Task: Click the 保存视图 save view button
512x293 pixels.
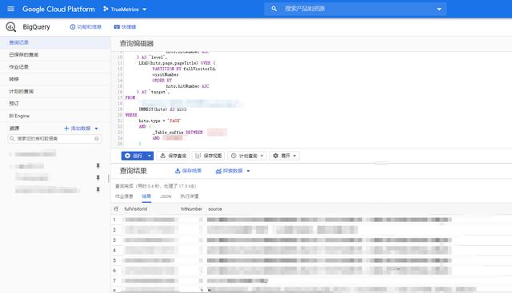Action: [x=208, y=156]
